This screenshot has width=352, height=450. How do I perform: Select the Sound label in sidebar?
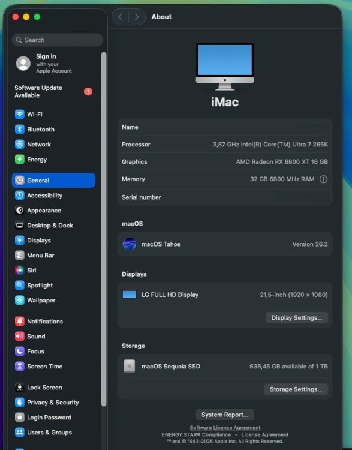pos(36,336)
